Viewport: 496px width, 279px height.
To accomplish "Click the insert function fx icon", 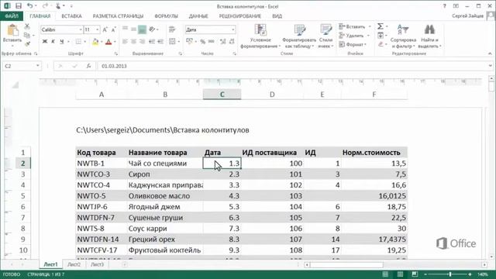I will coord(88,66).
